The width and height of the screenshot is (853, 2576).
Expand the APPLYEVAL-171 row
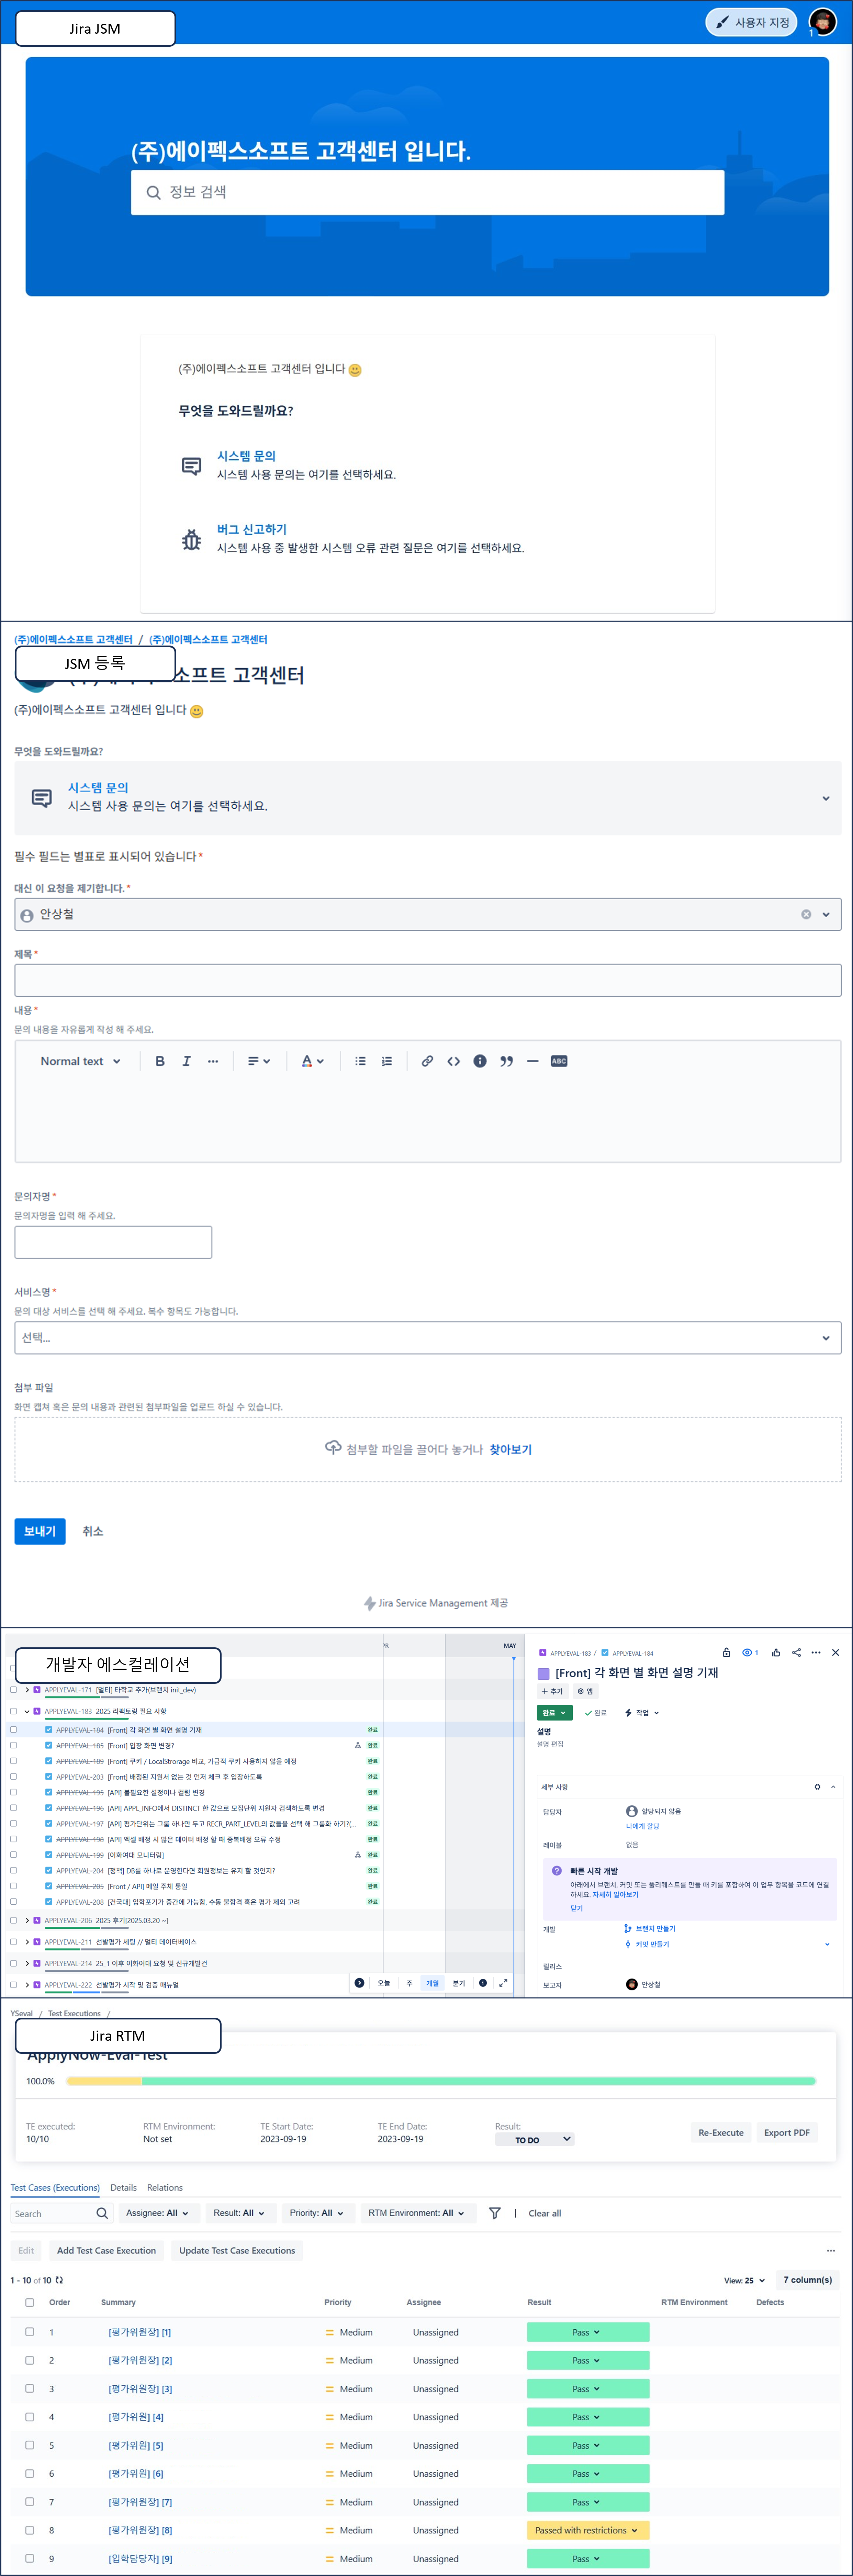click(27, 1690)
